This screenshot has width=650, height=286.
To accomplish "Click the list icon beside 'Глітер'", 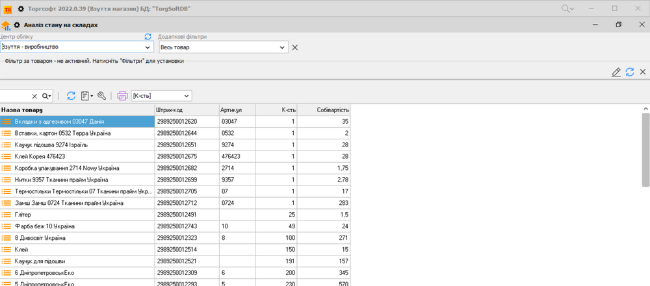I will (x=7, y=214).
